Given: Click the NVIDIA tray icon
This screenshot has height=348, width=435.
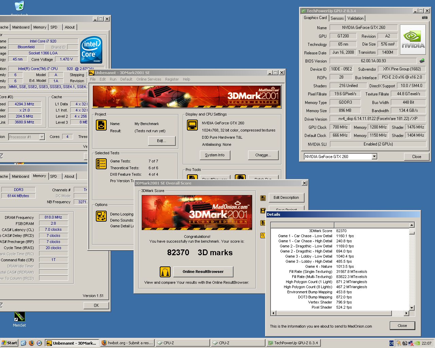Looking at the screenshot, I should pos(417,343).
